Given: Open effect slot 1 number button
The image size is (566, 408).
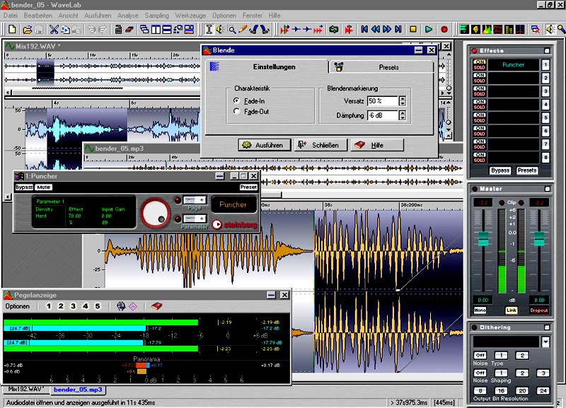Looking at the screenshot, I should [x=545, y=65].
